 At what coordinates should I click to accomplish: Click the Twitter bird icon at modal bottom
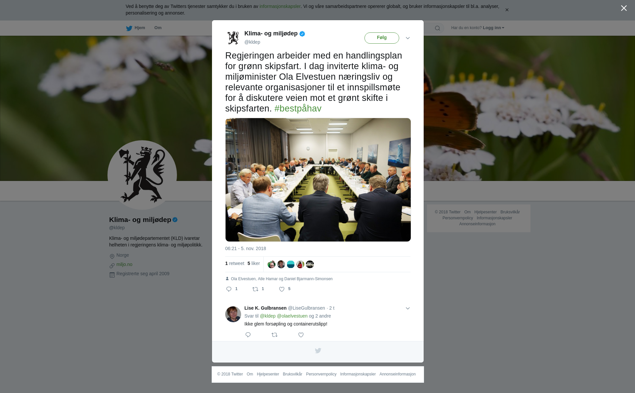[x=318, y=351]
